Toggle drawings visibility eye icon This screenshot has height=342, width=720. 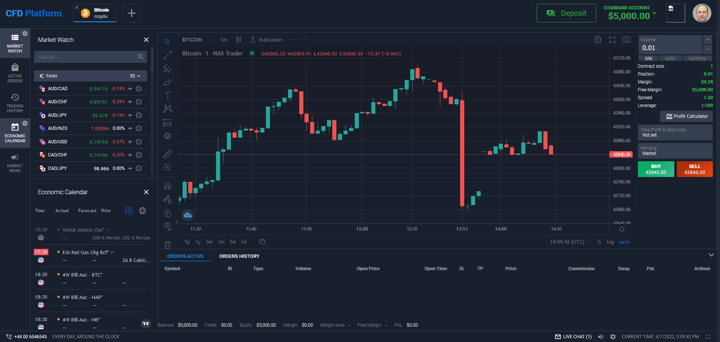(168, 225)
